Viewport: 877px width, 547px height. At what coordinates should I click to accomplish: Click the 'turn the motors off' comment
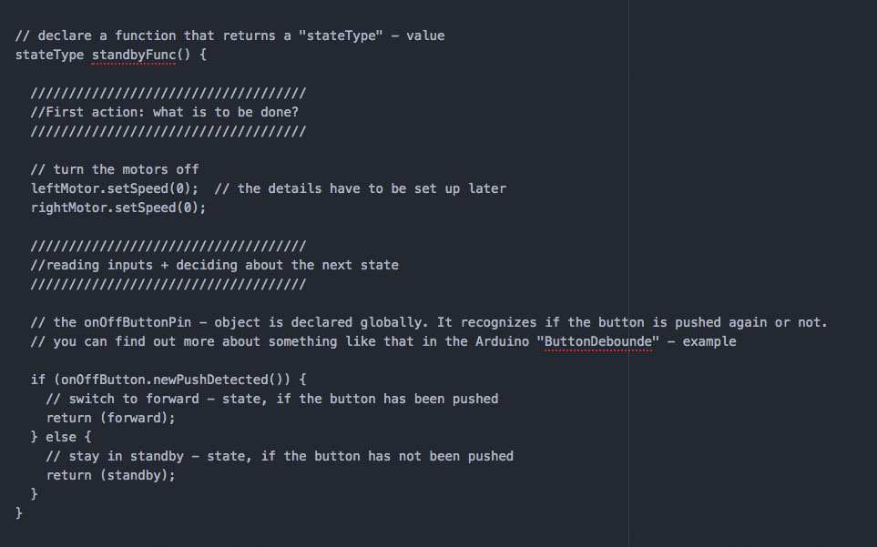coord(115,169)
